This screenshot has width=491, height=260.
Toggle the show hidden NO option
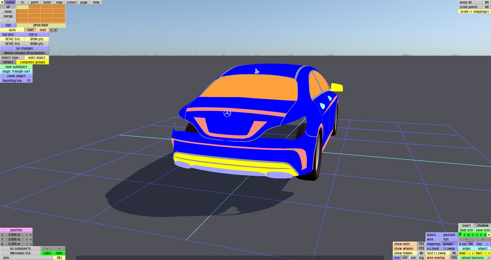(421, 253)
